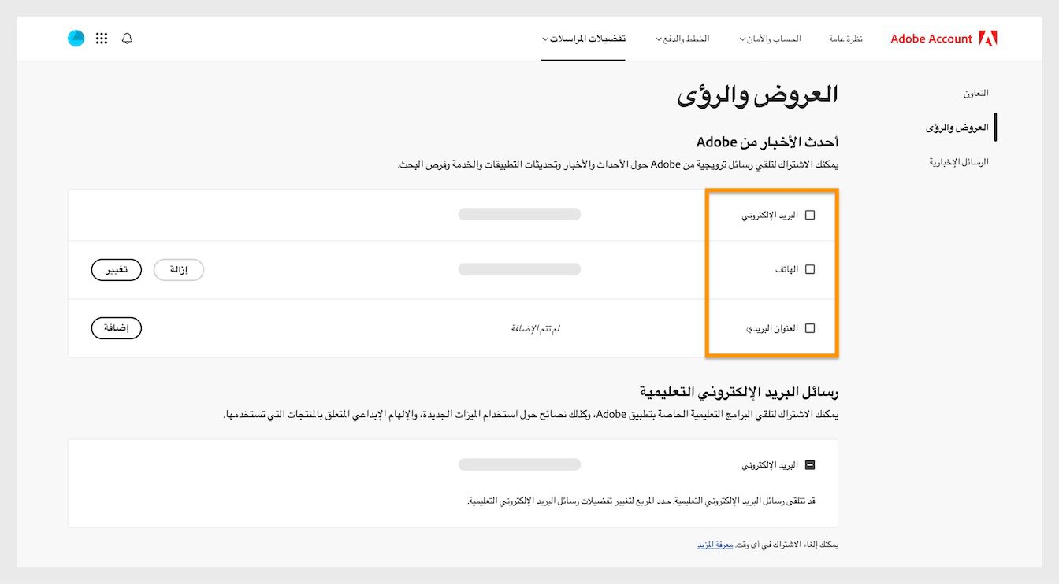Image resolution: width=1059 pixels, height=584 pixels.
Task: Click the masked email placeholder bar
Action: coord(519,214)
